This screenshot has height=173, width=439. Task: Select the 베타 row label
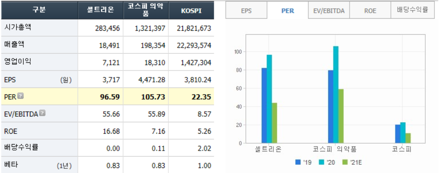point(11,165)
